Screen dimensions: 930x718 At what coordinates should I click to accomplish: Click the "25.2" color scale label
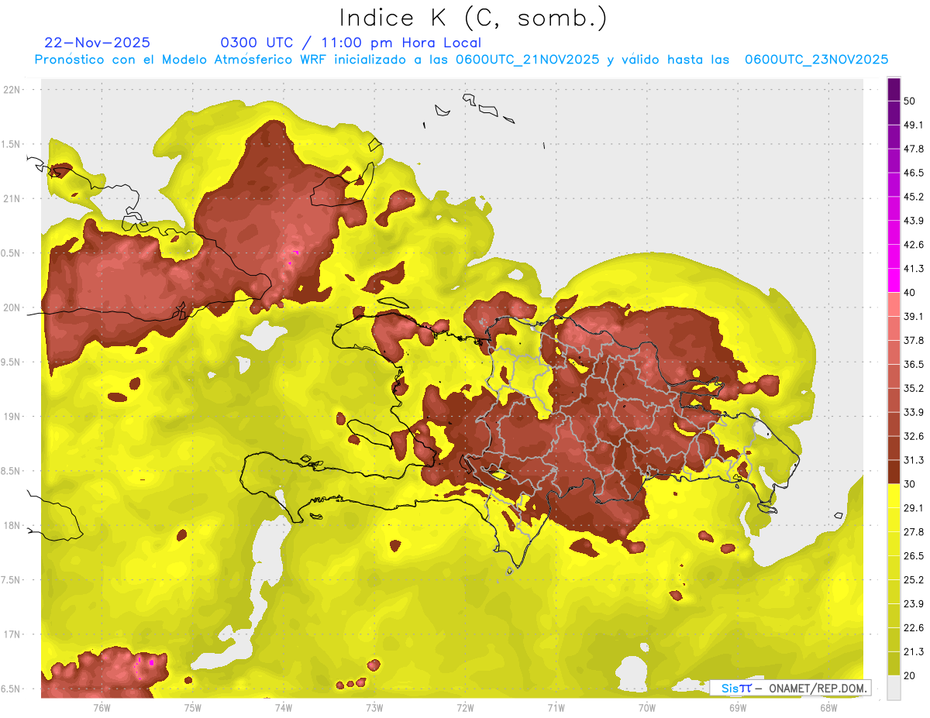[x=914, y=580]
